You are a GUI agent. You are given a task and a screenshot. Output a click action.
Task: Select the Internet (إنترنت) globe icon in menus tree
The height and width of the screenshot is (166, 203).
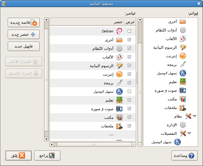[183, 56]
